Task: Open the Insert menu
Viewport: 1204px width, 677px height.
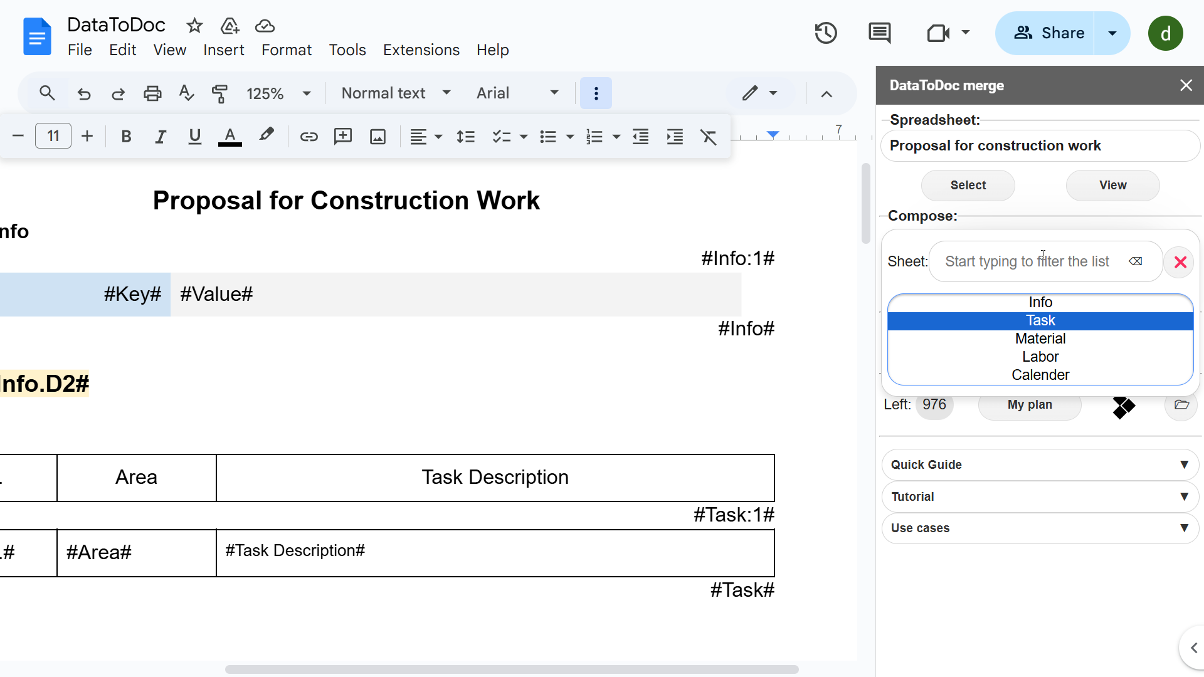Action: point(223,50)
